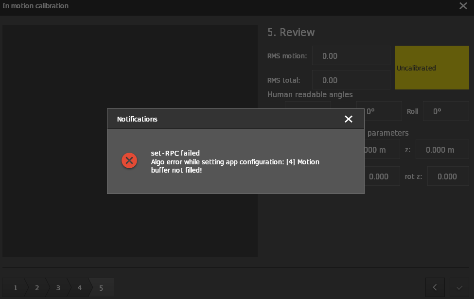Open step 4 in the step bar
The height and width of the screenshot is (299, 474).
(79, 288)
